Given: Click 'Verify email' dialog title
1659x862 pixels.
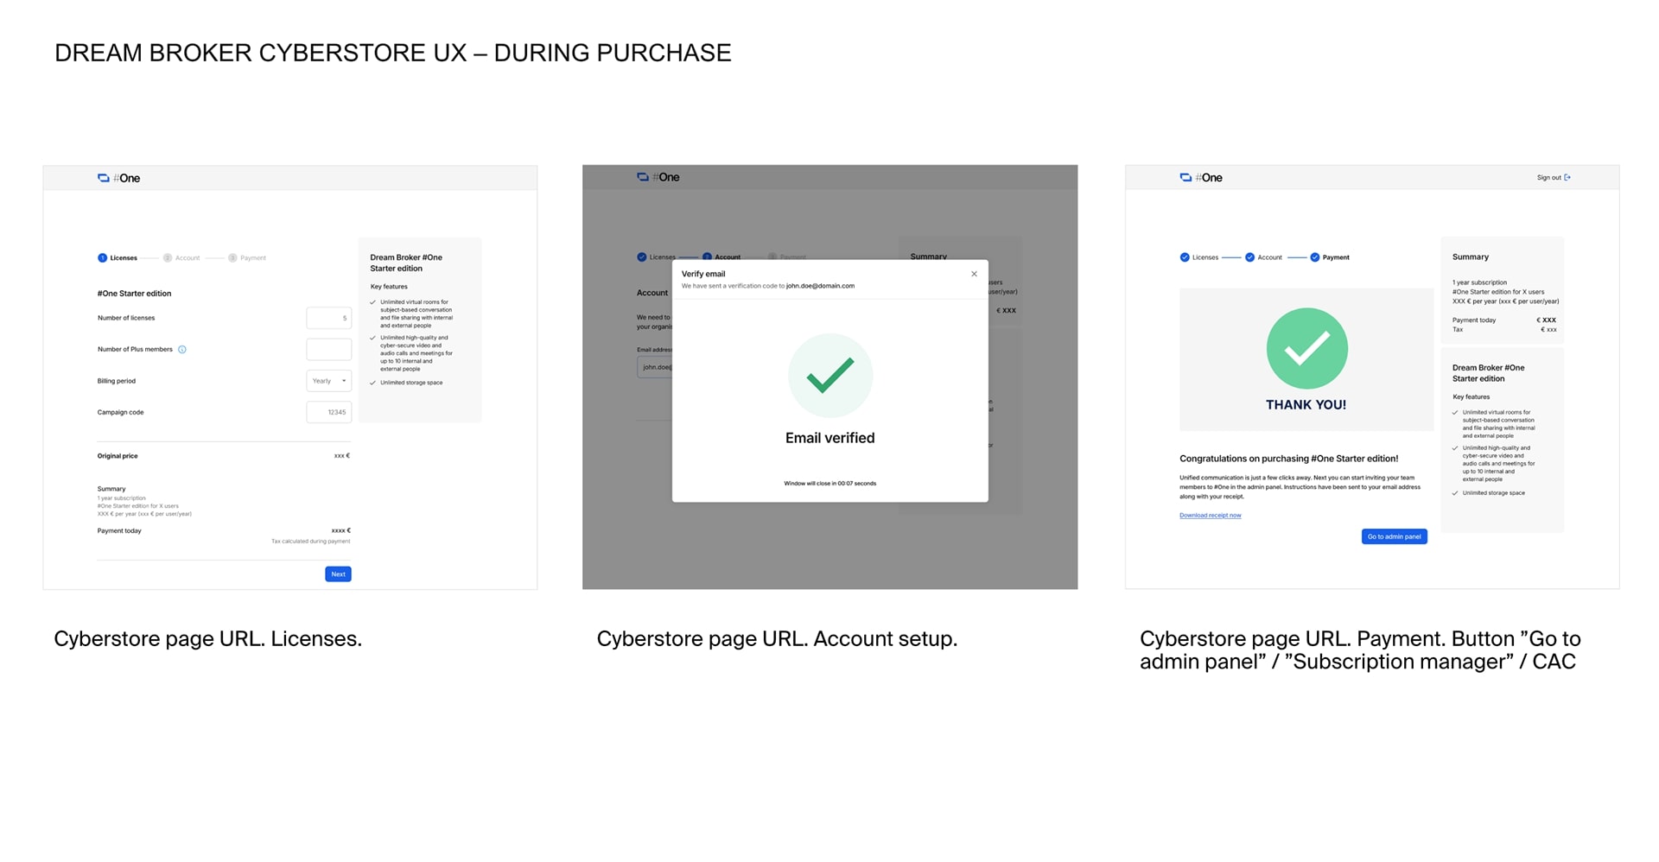Looking at the screenshot, I should pos(702,274).
